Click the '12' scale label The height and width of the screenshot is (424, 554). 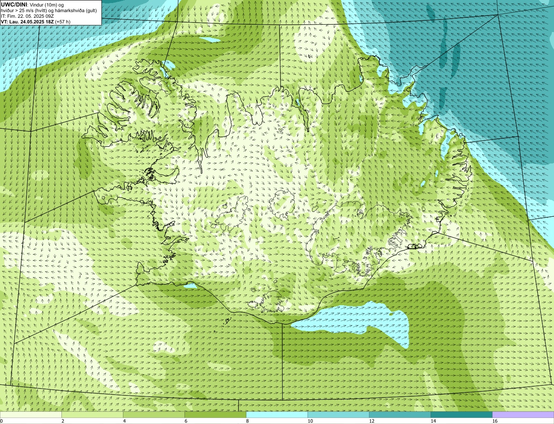click(x=371, y=421)
